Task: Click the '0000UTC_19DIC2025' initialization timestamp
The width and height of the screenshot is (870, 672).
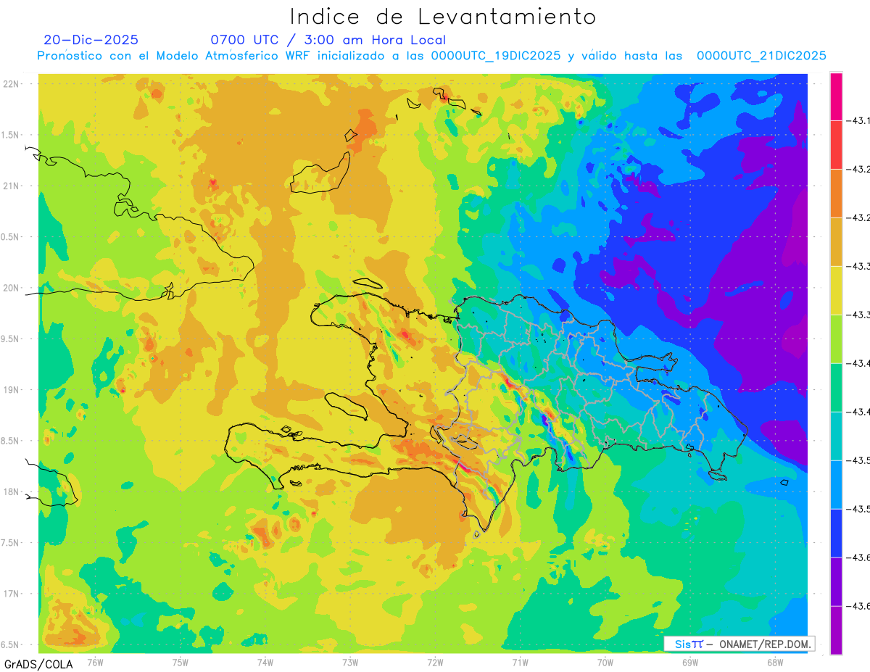Action: pos(495,56)
